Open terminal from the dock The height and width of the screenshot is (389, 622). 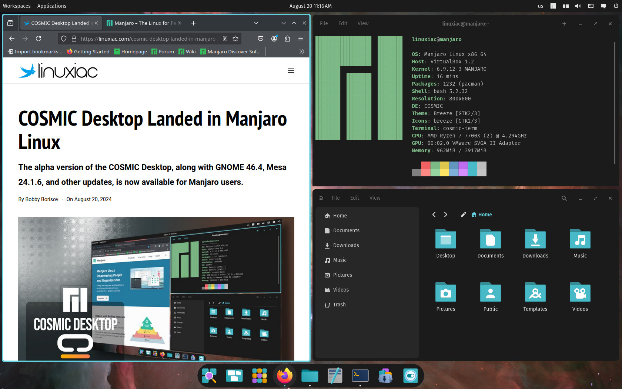click(360, 376)
